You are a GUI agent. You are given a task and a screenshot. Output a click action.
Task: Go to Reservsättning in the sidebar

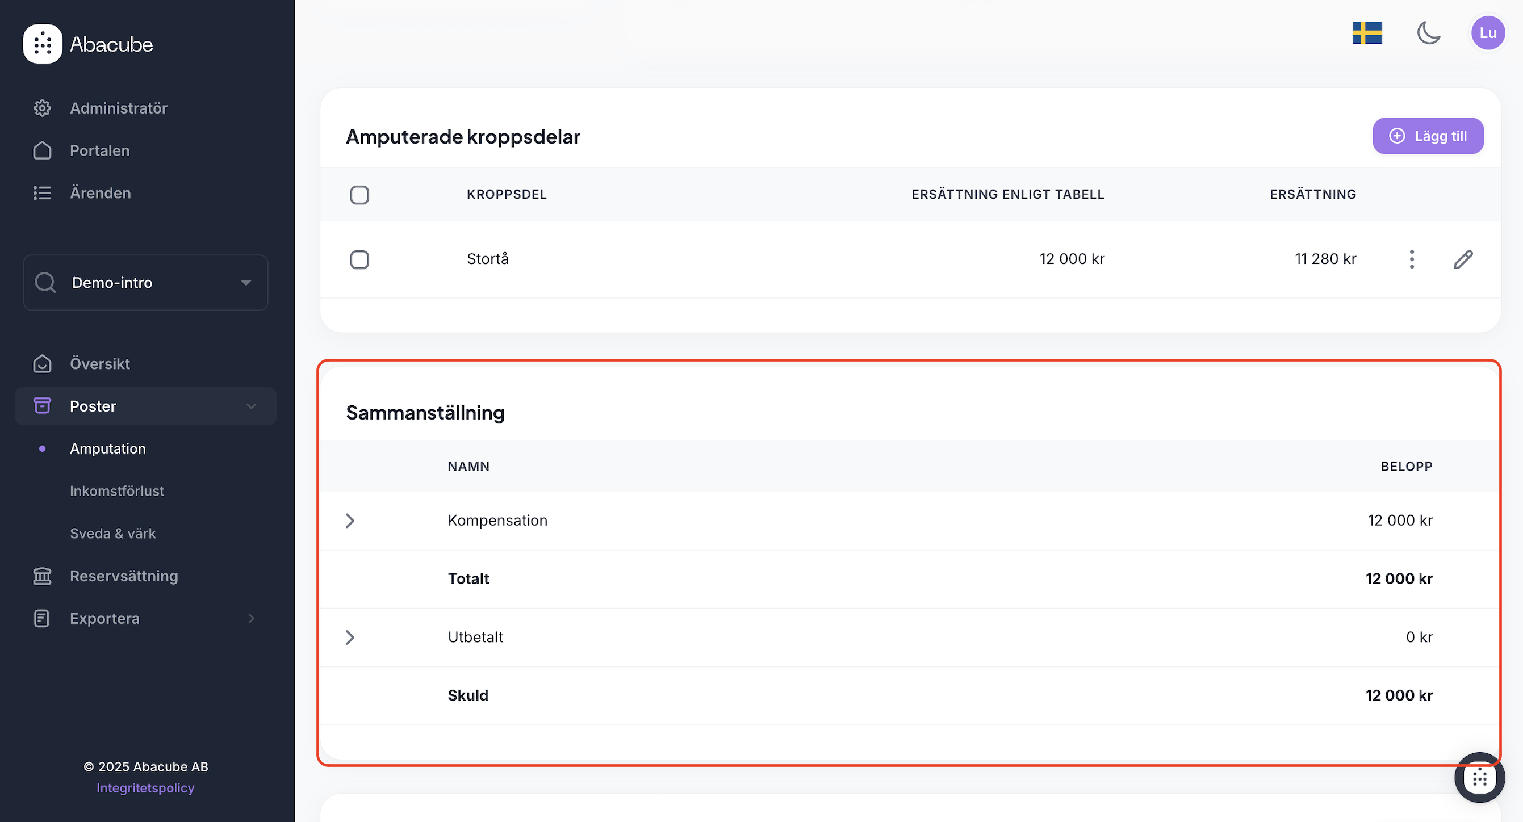point(124,576)
